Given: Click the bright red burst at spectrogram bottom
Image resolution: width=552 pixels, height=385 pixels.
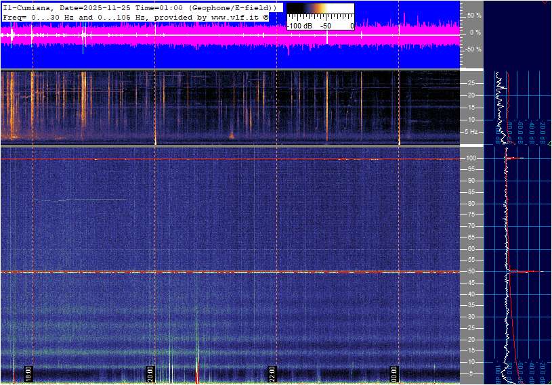Looking at the screenshot, I should point(197,373).
